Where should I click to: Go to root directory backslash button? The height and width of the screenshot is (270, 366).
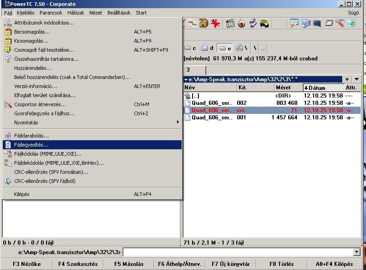click(x=255, y=48)
